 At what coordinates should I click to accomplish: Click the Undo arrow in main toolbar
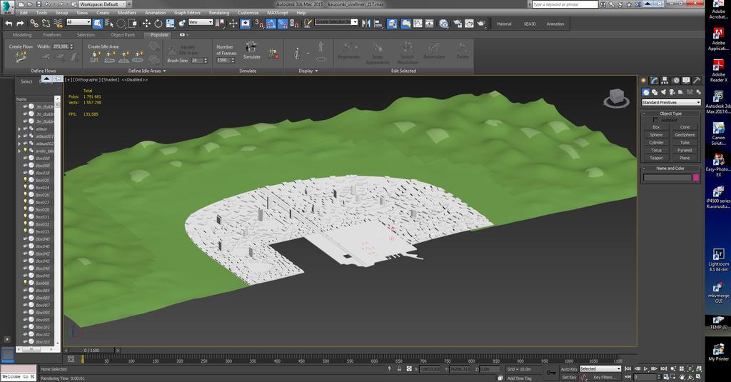click(x=9, y=24)
